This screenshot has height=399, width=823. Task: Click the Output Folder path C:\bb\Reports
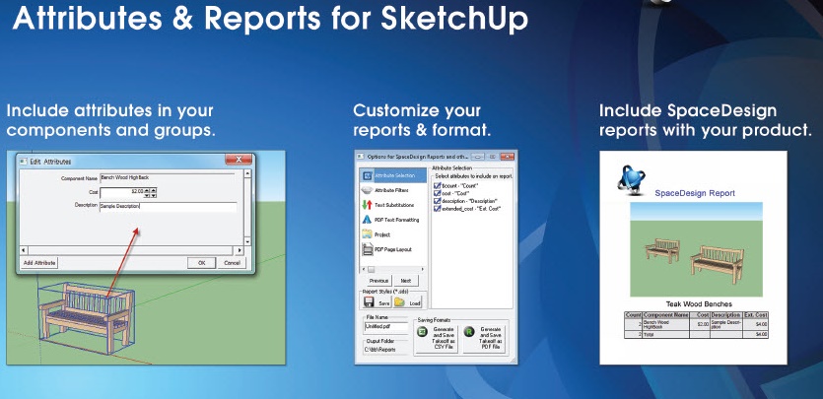pyautogui.click(x=380, y=349)
